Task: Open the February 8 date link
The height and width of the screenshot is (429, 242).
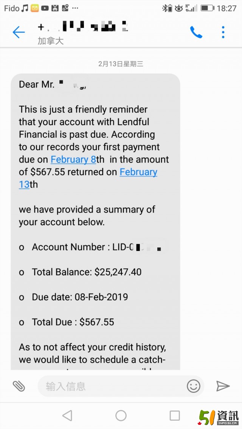Action: [x=73, y=159]
